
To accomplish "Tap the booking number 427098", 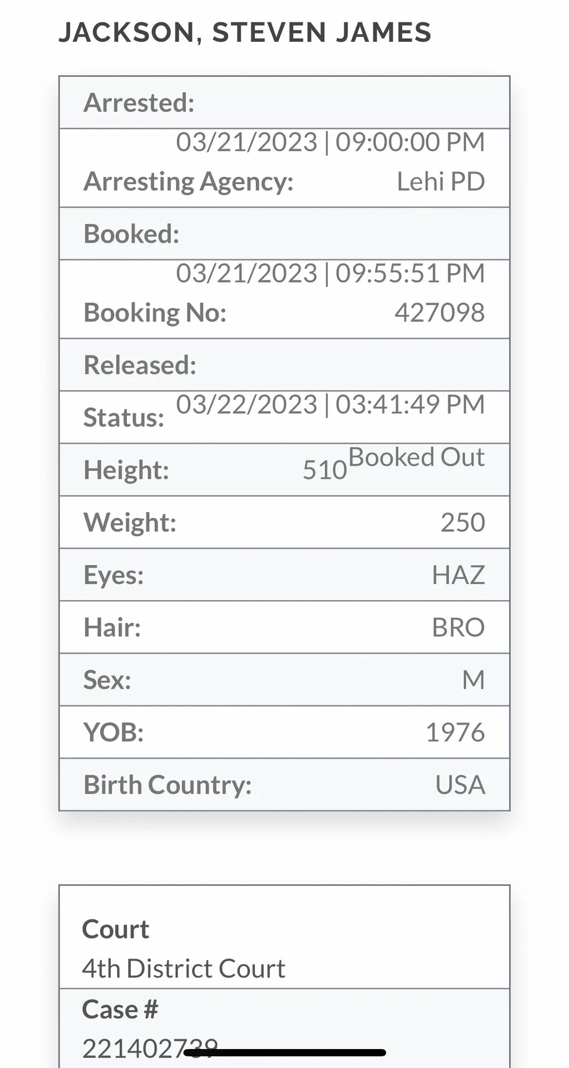I will tap(439, 313).
